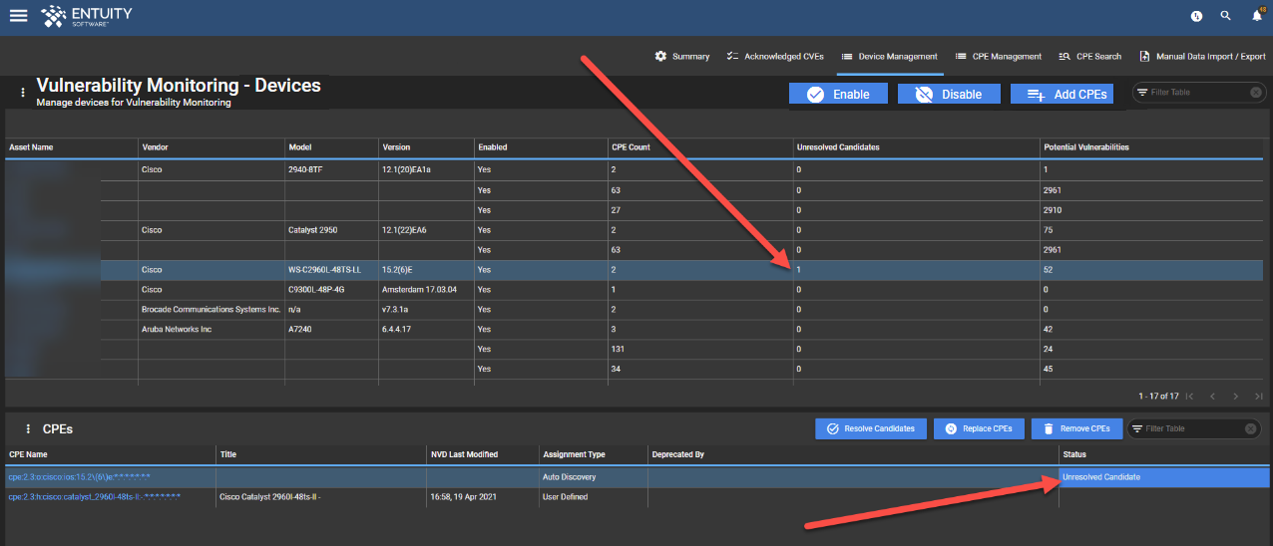Image resolution: width=1273 pixels, height=546 pixels.
Task: Open the hamburger main menu
Action: tap(18, 15)
